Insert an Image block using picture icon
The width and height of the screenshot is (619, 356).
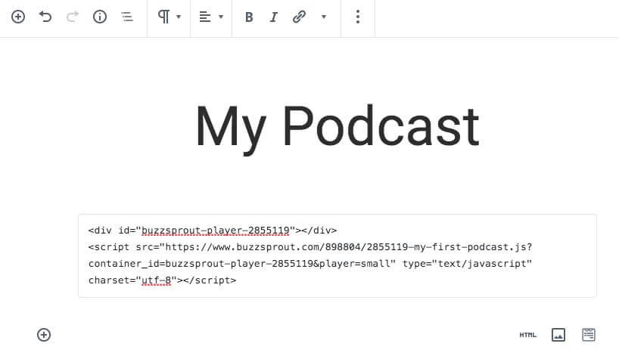558,335
